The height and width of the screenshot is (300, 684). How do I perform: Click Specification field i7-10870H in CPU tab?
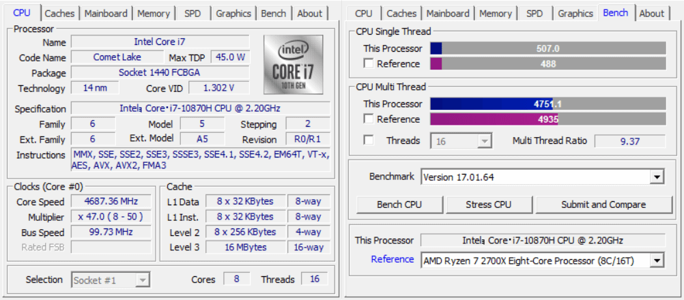(x=201, y=108)
